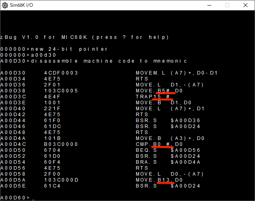Click address A00D3E
255x201 pixels.
click(13, 103)
